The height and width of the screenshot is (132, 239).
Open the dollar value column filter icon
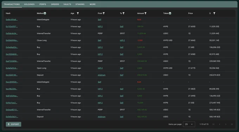click(x=214, y=13)
